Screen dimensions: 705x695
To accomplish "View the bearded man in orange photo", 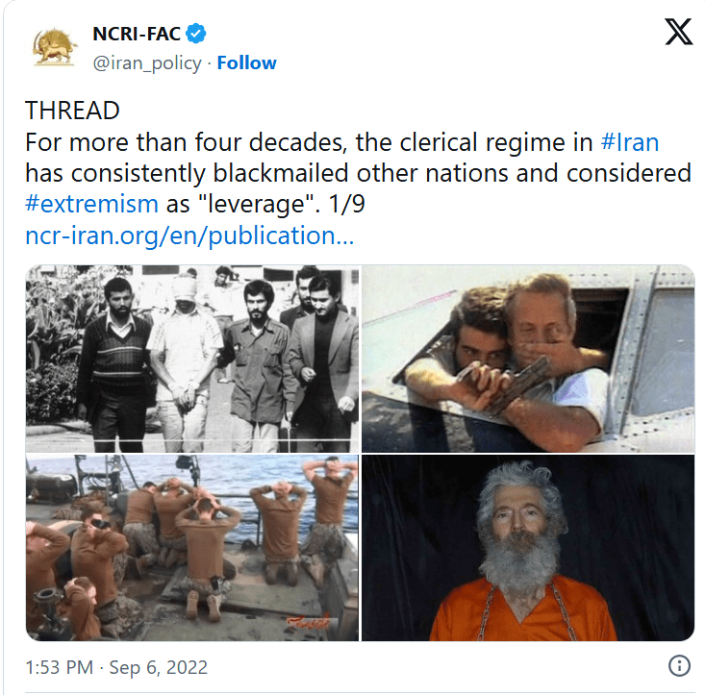I will (x=528, y=548).
